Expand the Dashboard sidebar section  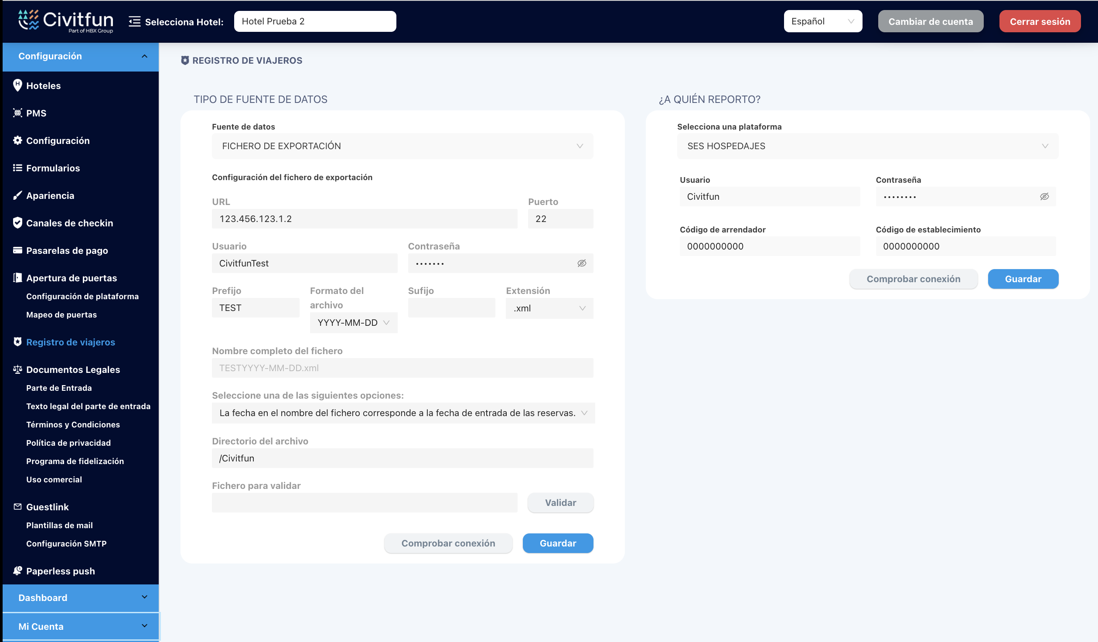[81, 598]
